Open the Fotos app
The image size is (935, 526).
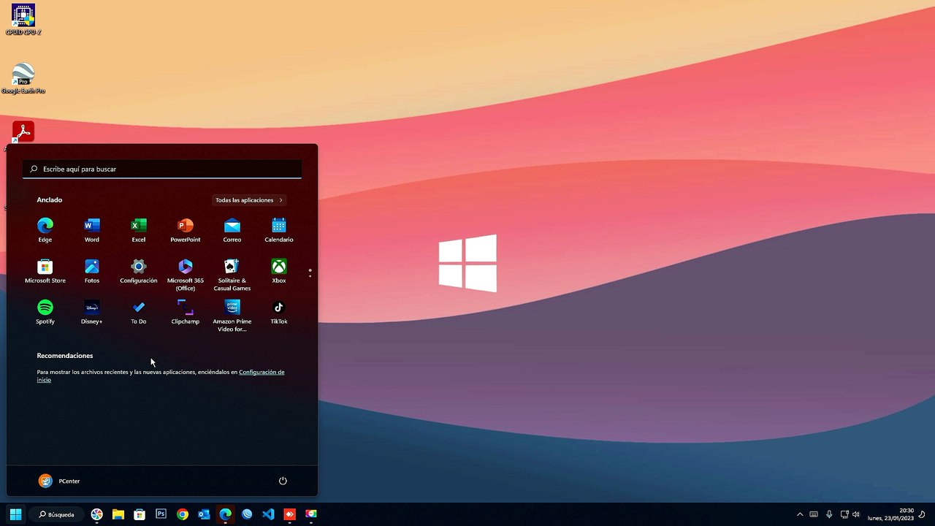pyautogui.click(x=92, y=270)
